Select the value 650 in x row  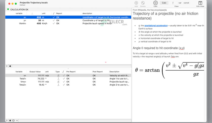39,17
